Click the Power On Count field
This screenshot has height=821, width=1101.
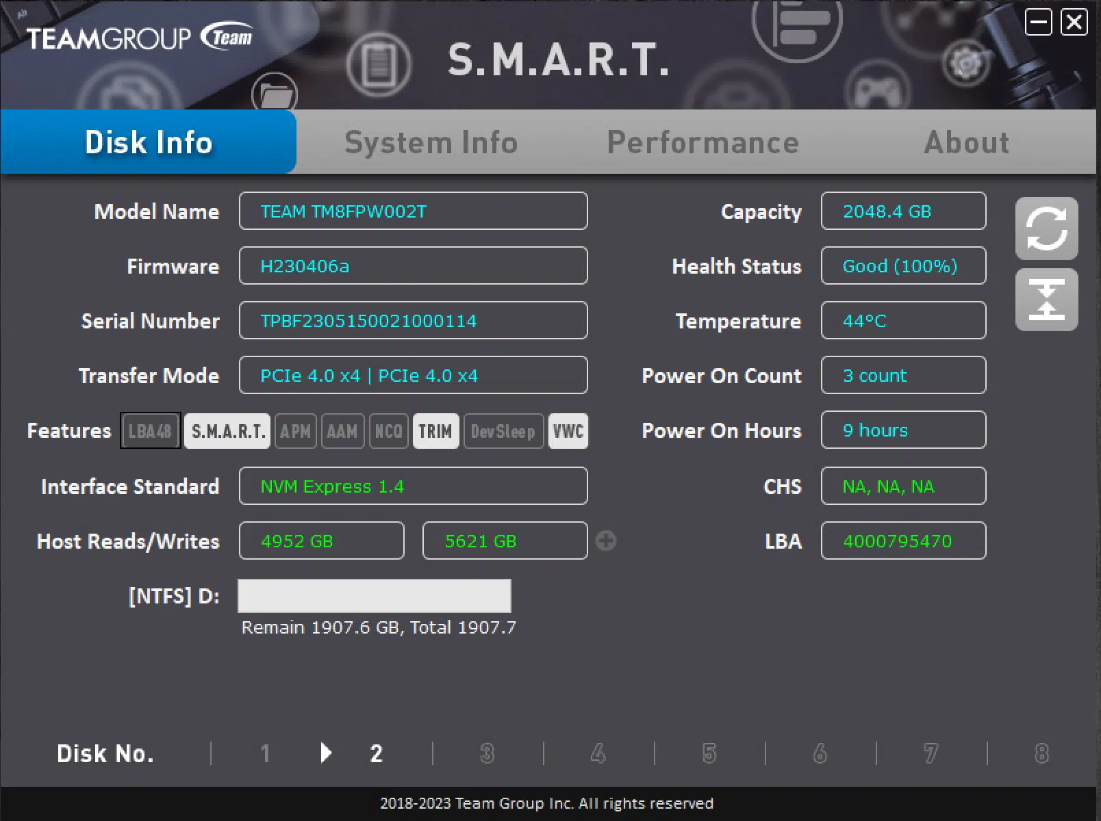(x=903, y=375)
